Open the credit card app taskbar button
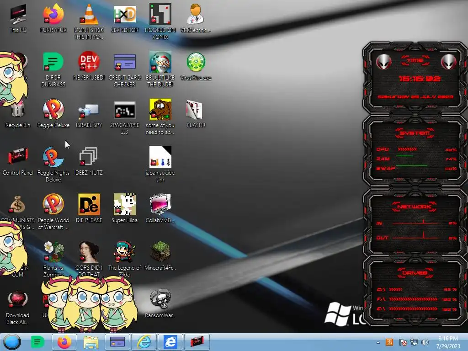 (117, 342)
